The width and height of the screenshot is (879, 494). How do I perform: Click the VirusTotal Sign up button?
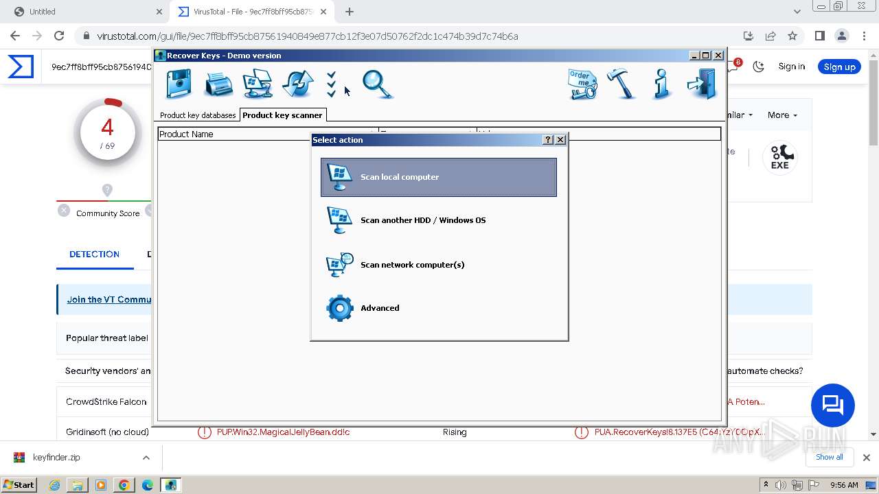839,67
